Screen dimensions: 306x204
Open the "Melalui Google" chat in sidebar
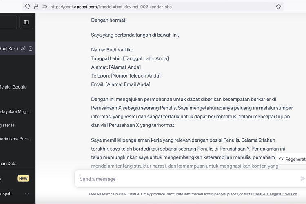13,86
